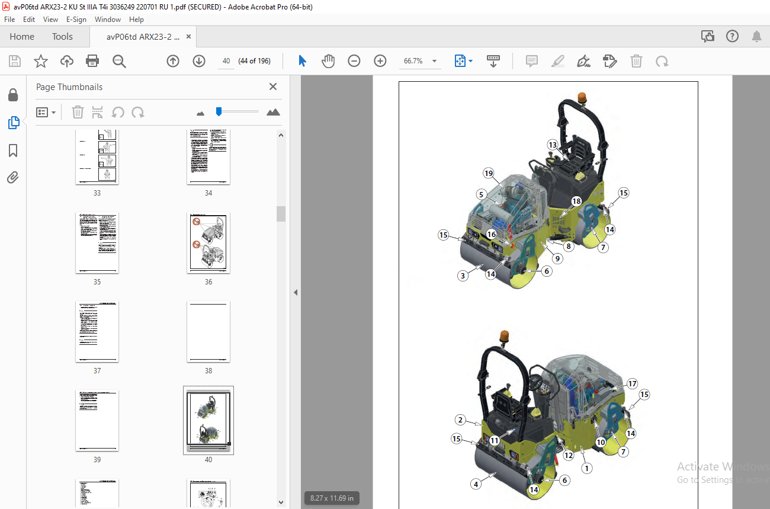770x509 pixels.
Task: Open the Window menu
Action: (108, 20)
